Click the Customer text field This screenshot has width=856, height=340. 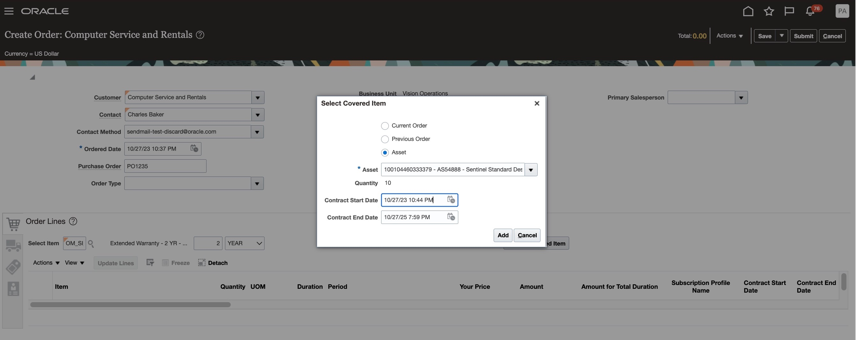[188, 98]
